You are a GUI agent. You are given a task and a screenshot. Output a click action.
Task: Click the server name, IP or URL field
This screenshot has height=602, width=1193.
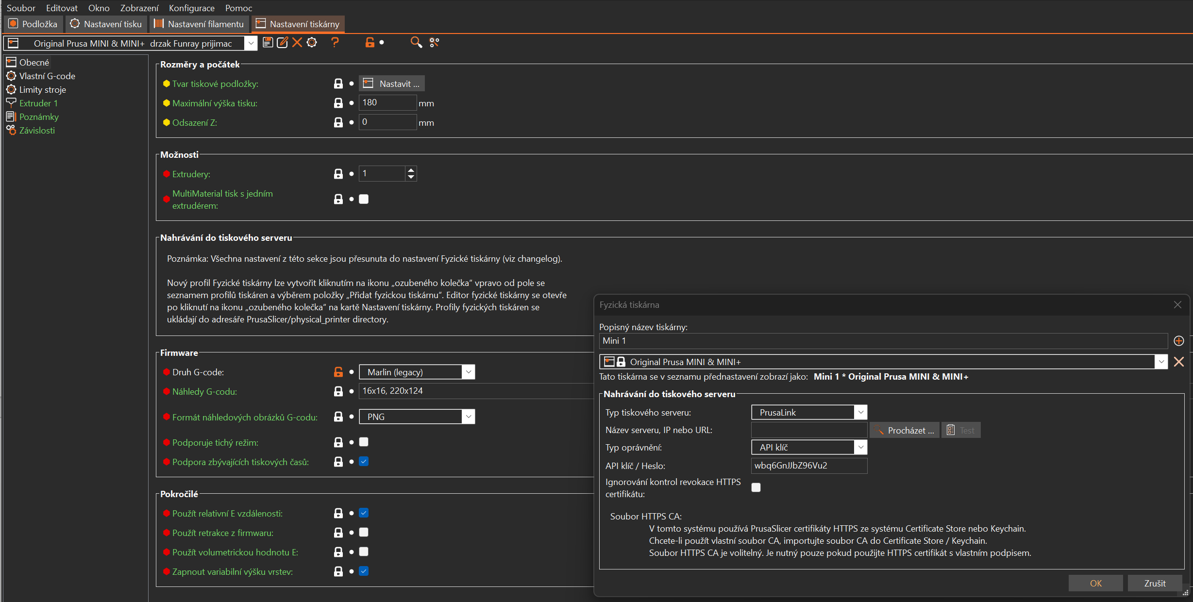[x=808, y=430]
